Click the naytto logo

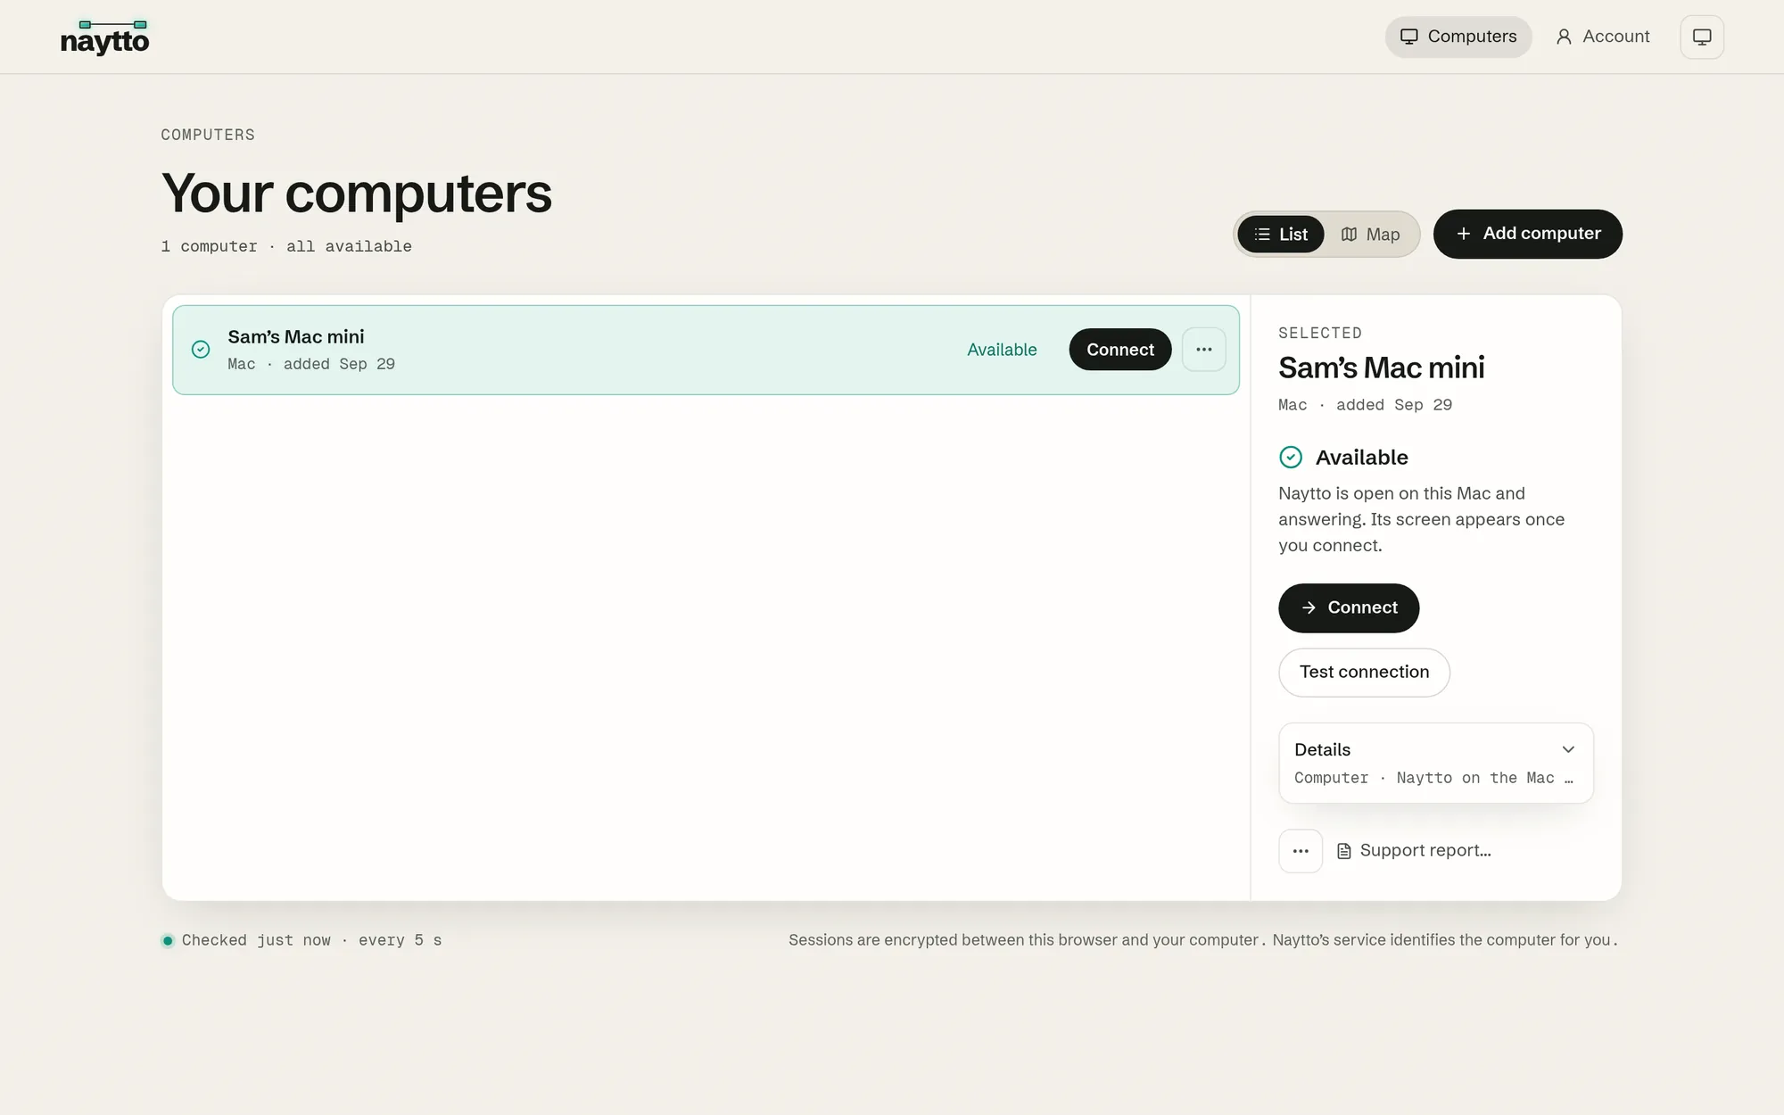point(104,37)
